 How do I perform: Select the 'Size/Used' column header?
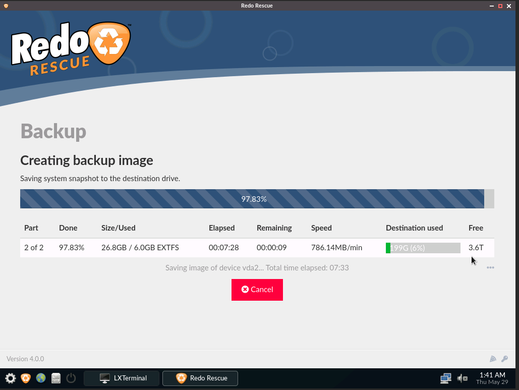point(118,228)
